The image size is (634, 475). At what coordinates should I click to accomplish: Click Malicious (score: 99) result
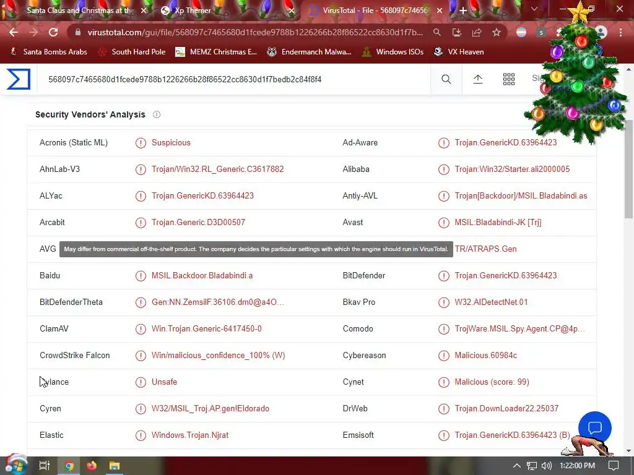(x=492, y=382)
